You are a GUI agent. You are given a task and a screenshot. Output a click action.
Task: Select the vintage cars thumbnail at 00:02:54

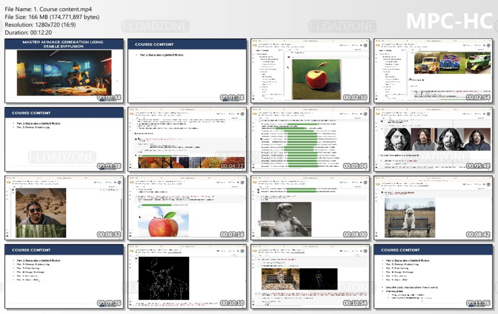coord(433,71)
